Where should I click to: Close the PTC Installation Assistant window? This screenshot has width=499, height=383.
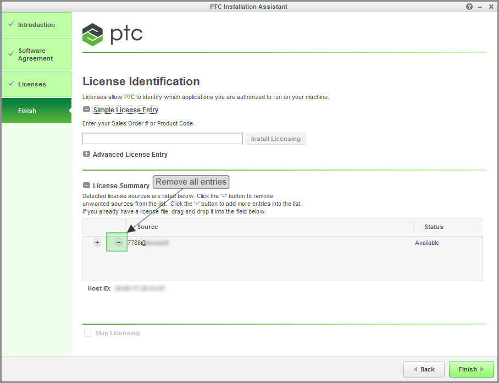tap(491, 7)
